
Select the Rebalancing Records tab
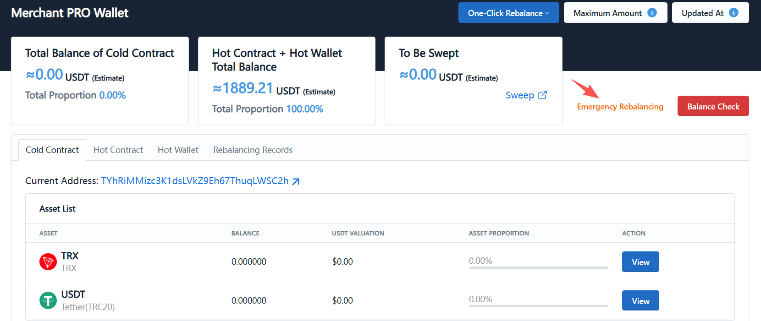click(253, 150)
